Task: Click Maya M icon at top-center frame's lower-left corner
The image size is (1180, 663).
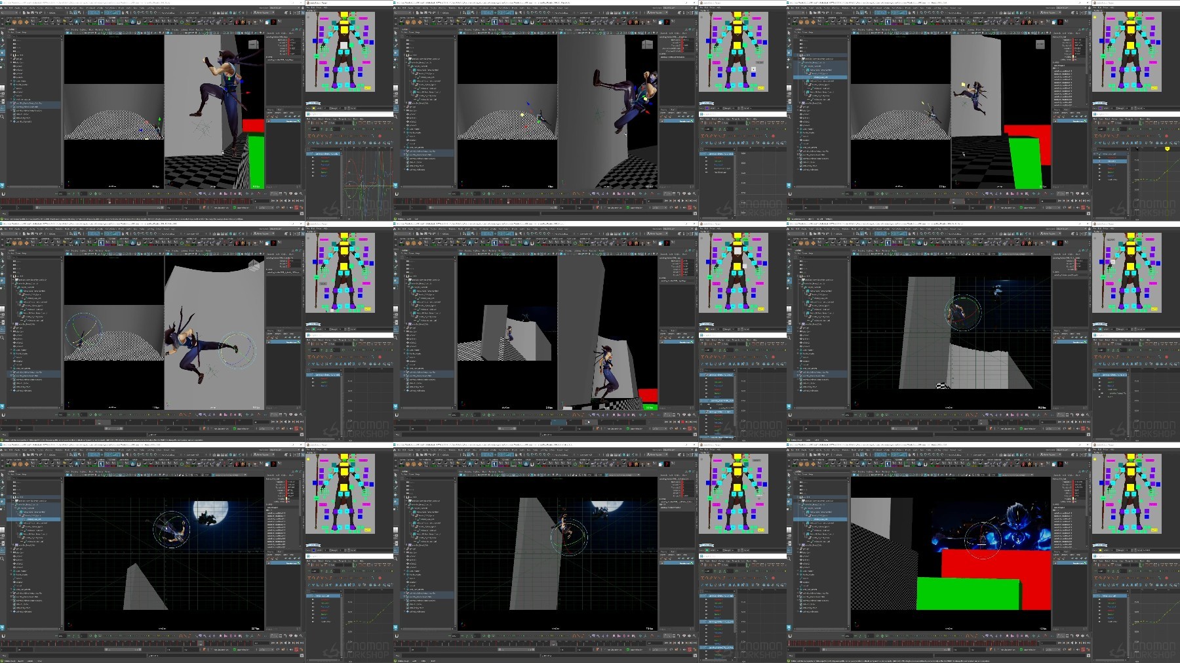Action: pyautogui.click(x=397, y=186)
